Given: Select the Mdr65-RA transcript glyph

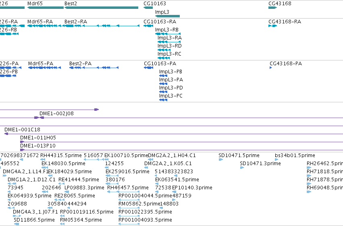Looking at the screenshot, I should coord(46,26).
